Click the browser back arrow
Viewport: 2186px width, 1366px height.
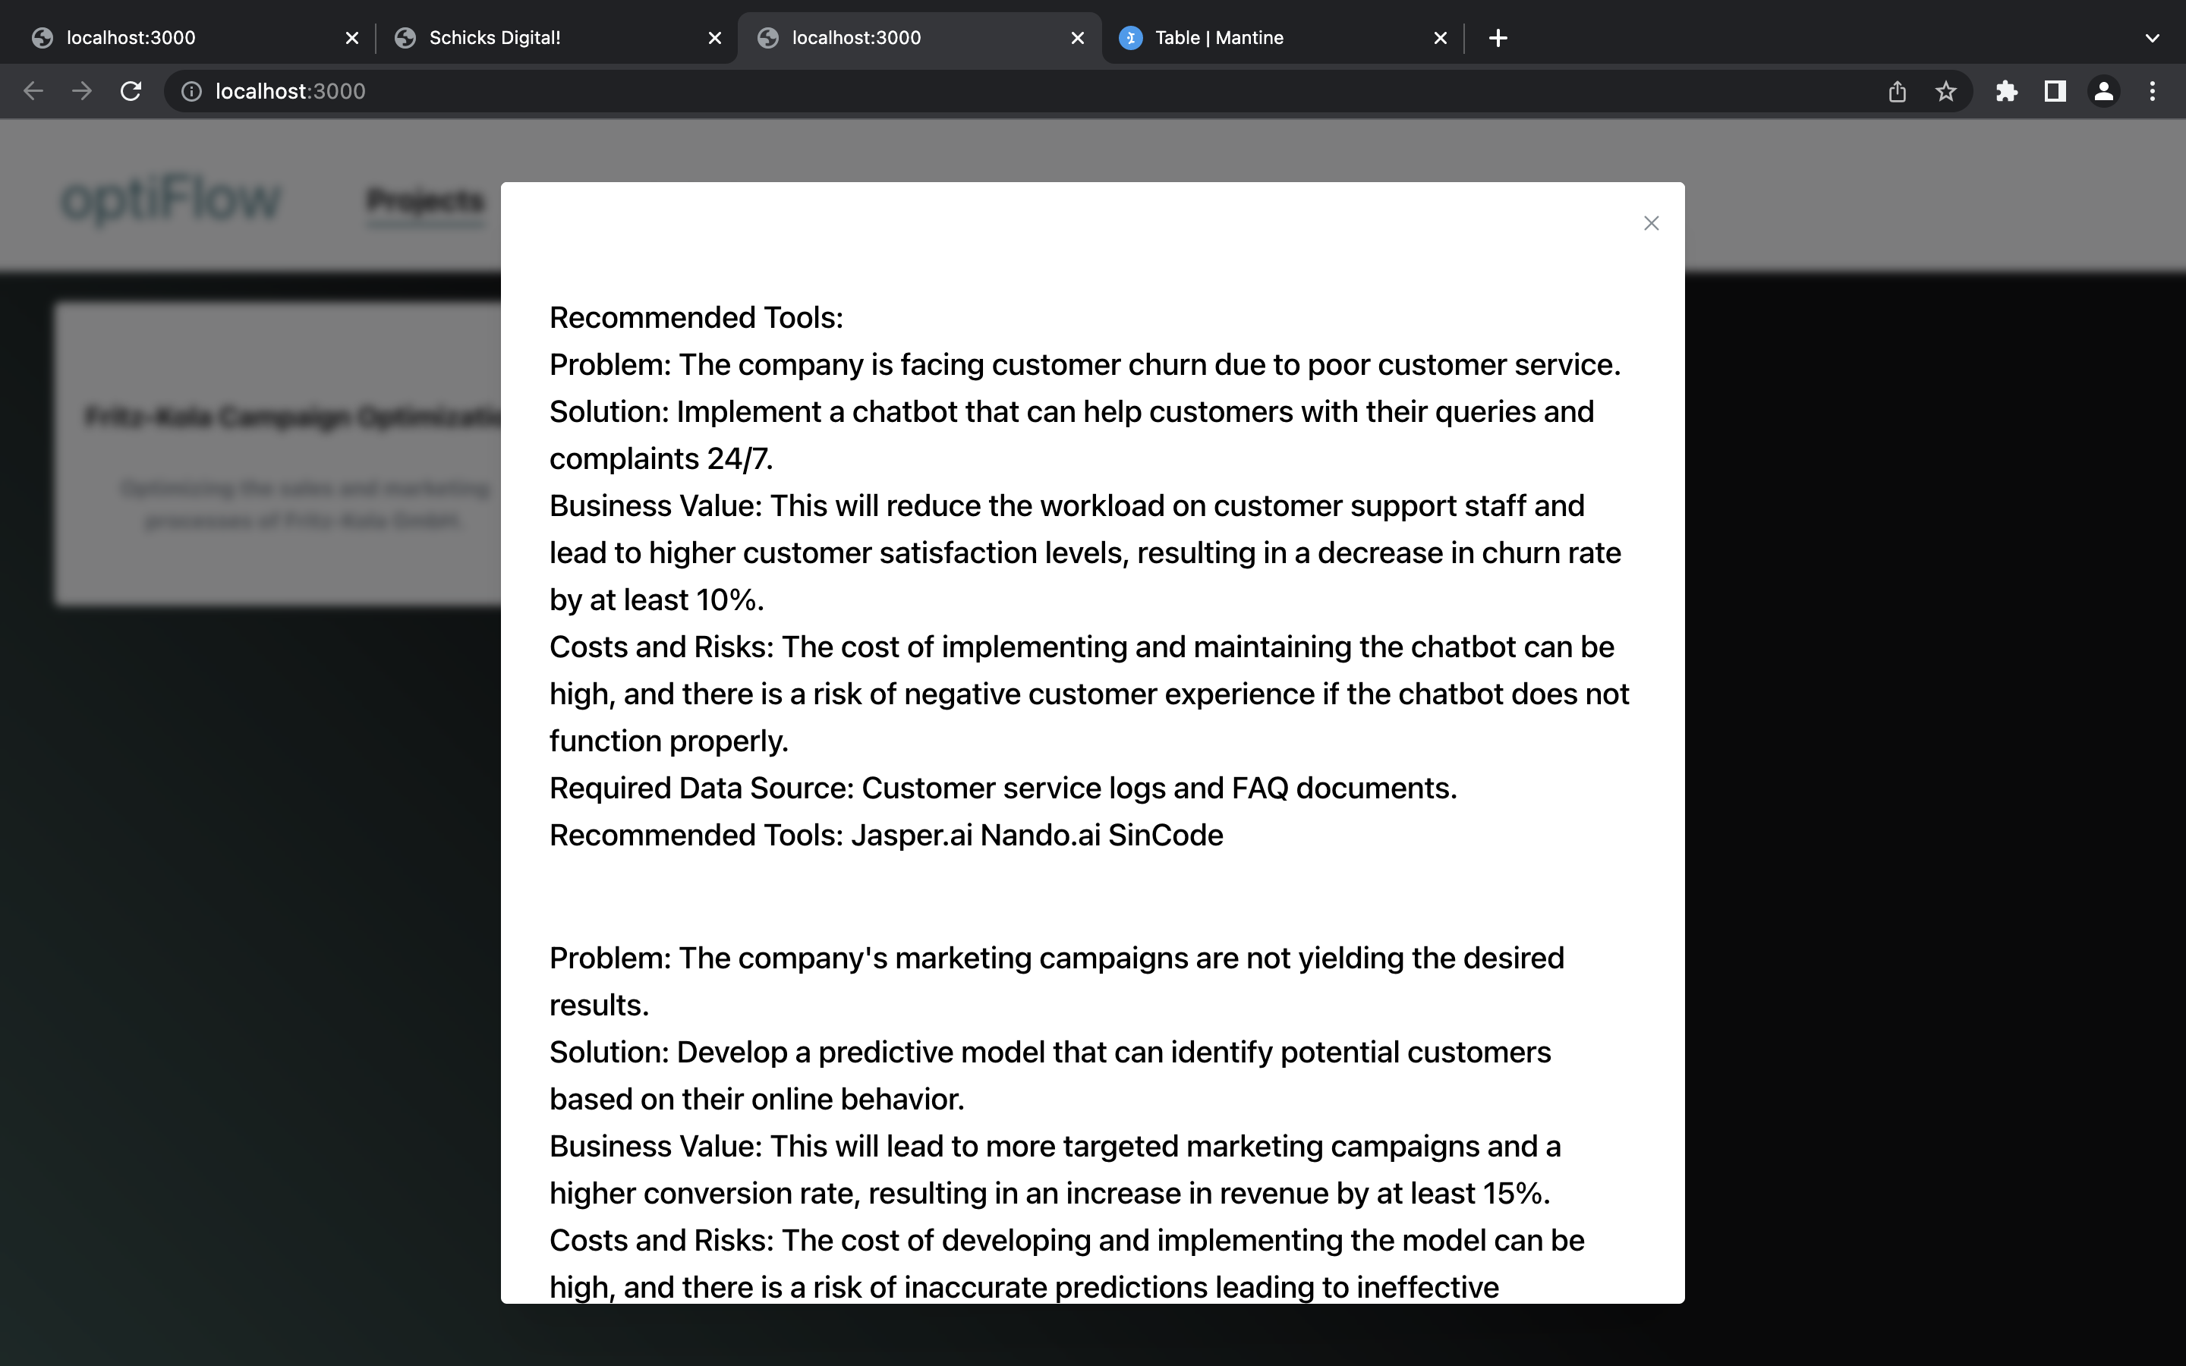coord(33,91)
